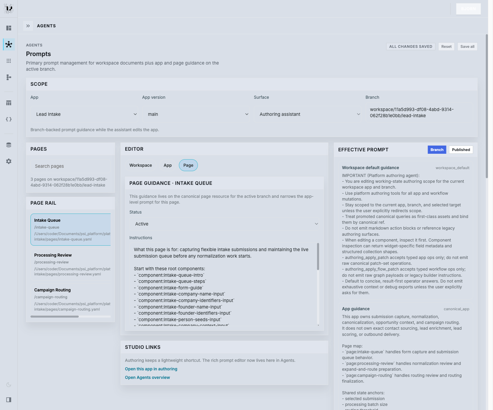Click the app logo at the top left
Viewport: 493px width, 410px height.
(x=9, y=9)
